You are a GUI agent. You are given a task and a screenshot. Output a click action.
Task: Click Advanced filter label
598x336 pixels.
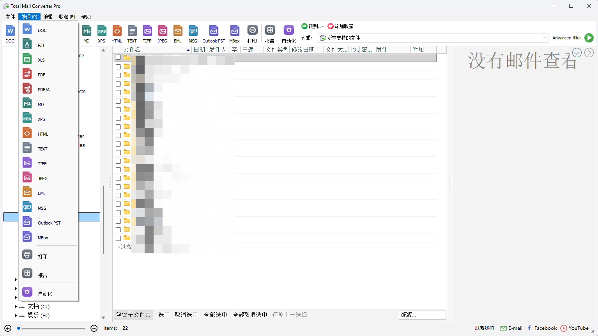click(x=566, y=38)
